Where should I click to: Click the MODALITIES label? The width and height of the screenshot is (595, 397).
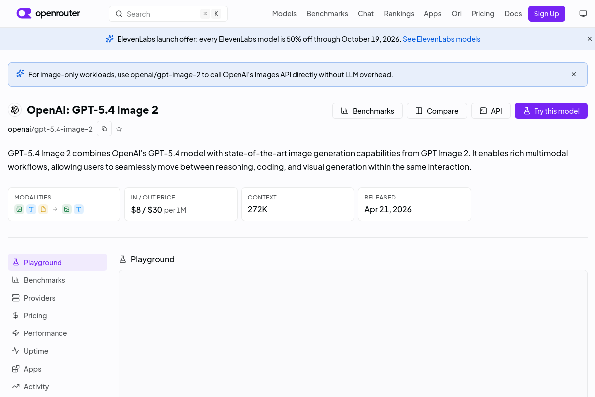point(33,197)
